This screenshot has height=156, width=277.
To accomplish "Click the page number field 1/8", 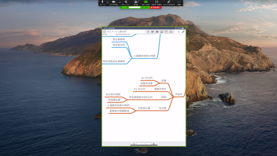I will [x=144, y=144].
